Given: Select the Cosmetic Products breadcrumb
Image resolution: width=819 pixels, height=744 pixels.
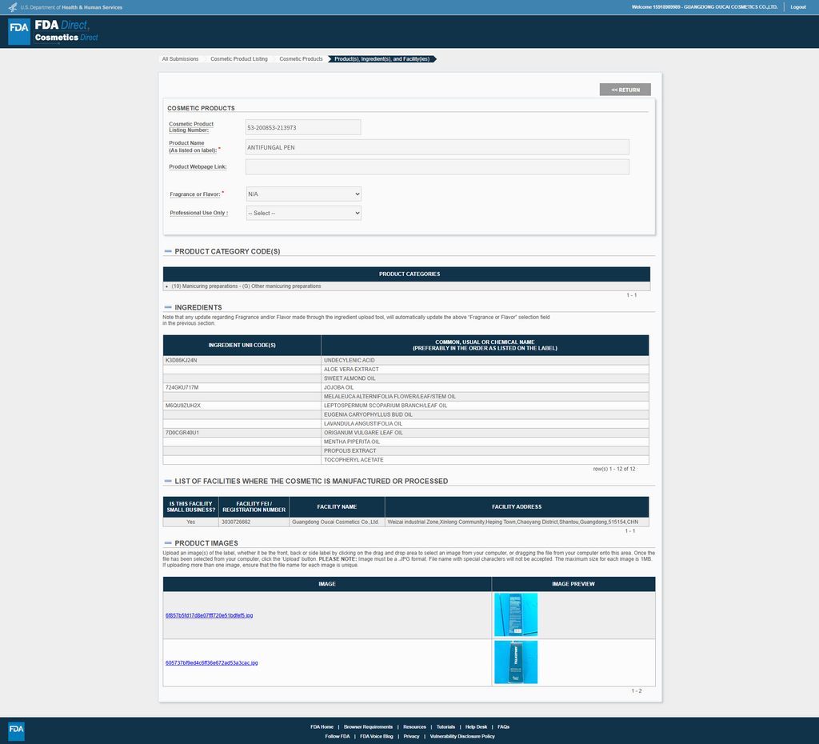Looking at the screenshot, I should 301,59.
